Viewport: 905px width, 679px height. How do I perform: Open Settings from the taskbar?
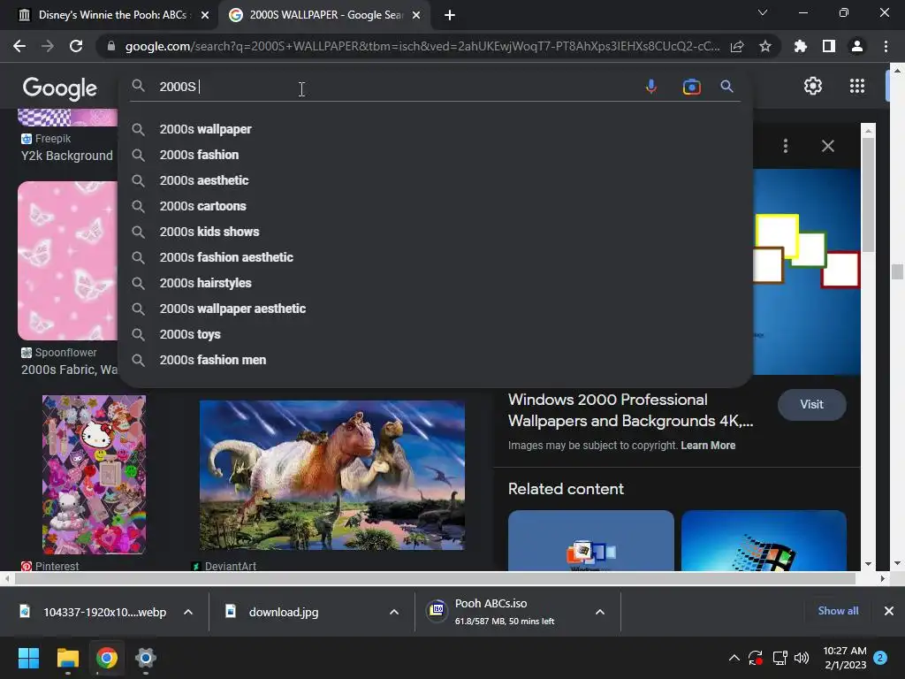pos(146,658)
